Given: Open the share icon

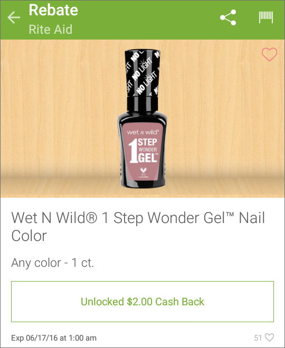Looking at the screenshot, I should [228, 17].
